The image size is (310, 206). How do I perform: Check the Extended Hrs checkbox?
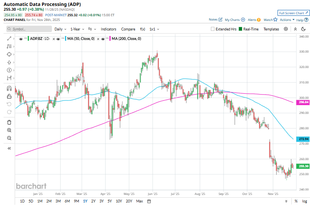(213, 29)
